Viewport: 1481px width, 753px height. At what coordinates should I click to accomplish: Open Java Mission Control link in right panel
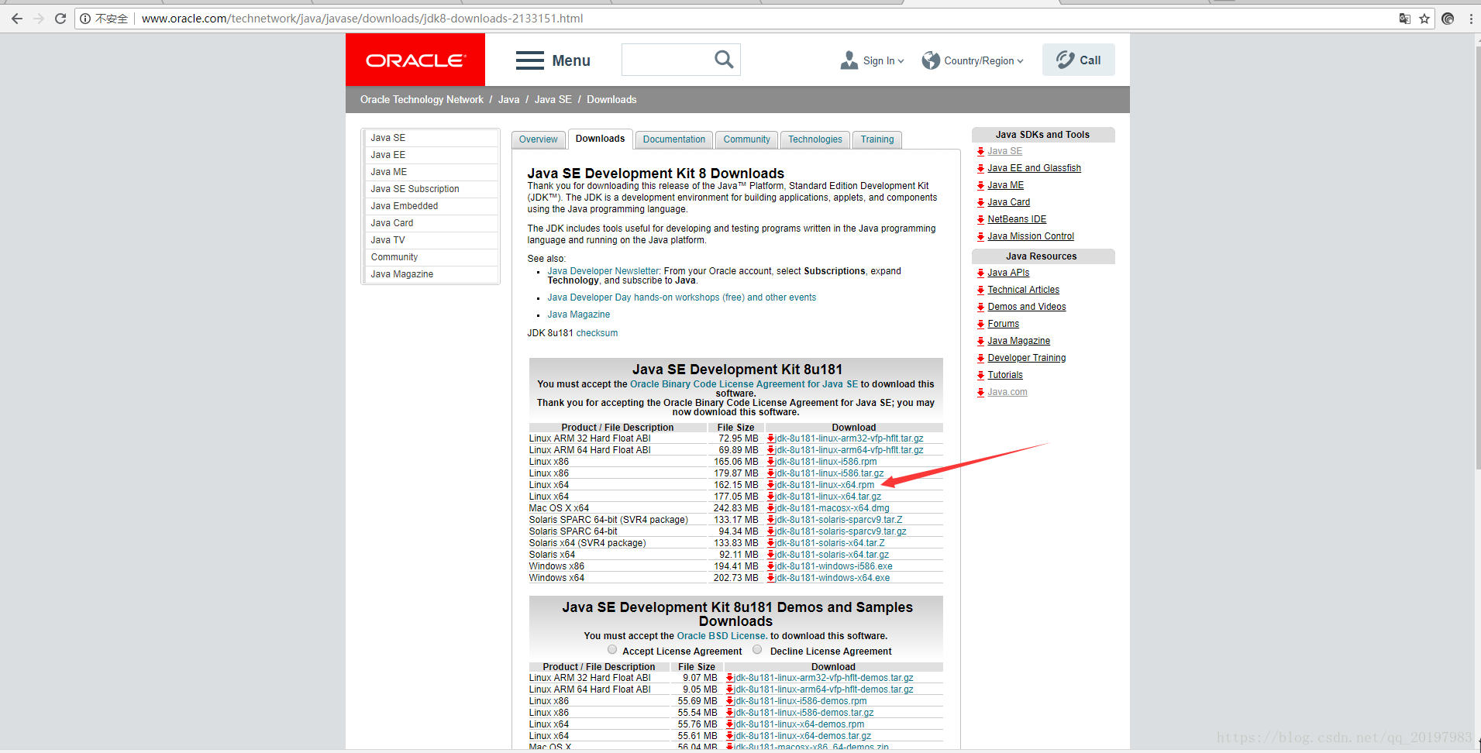click(1031, 236)
